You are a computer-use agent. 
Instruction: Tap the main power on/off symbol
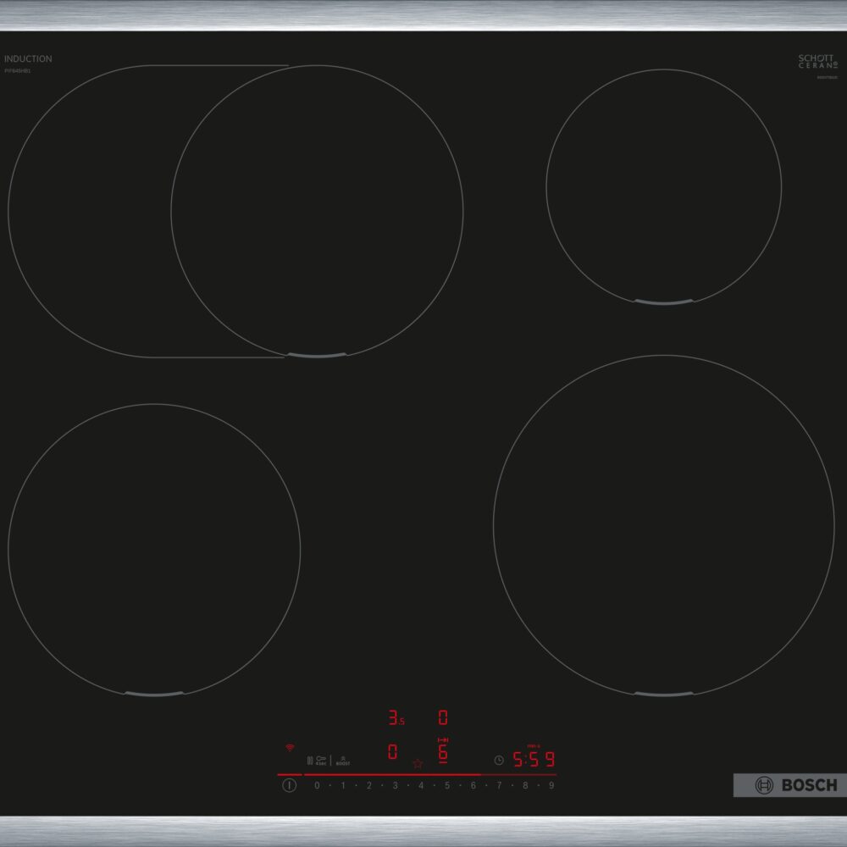coord(289,785)
